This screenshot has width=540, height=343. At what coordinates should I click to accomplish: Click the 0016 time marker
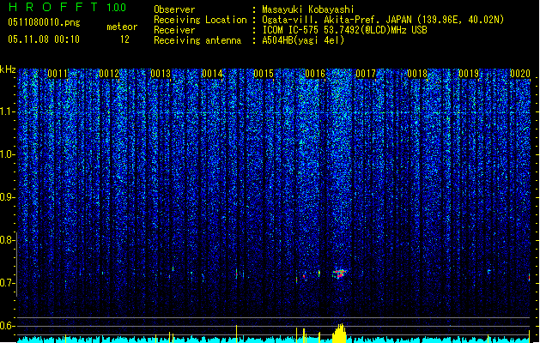tap(315, 74)
